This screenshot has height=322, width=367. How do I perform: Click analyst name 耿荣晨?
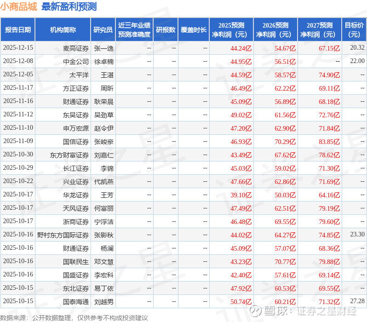point(104,102)
